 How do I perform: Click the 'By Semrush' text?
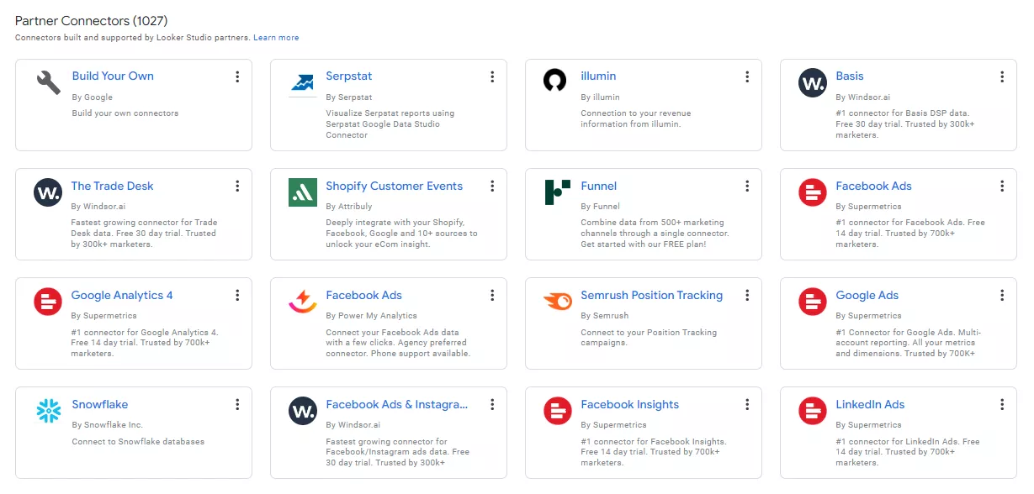click(605, 316)
